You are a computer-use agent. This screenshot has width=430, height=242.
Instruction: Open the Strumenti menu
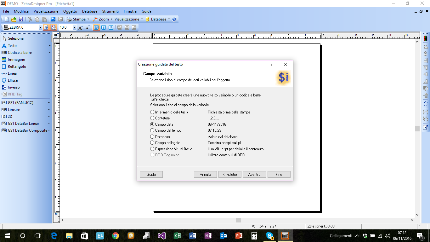point(110,11)
